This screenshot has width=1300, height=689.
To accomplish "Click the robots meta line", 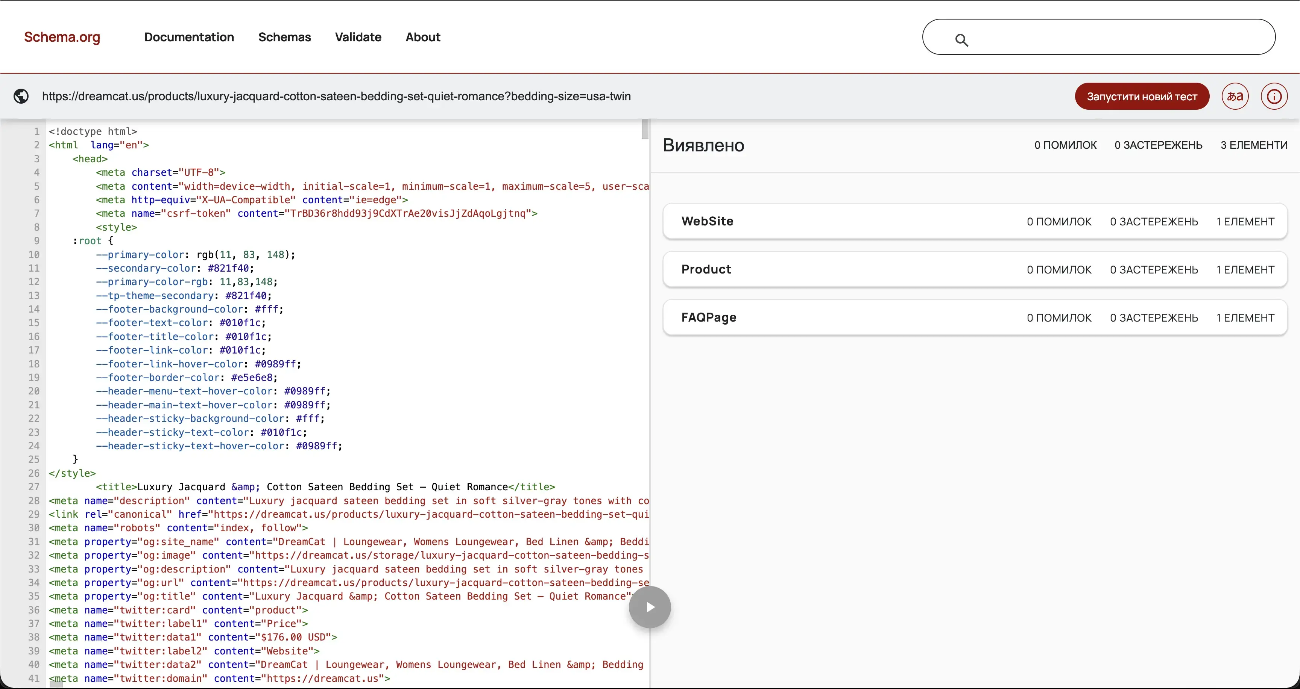I will click(178, 528).
